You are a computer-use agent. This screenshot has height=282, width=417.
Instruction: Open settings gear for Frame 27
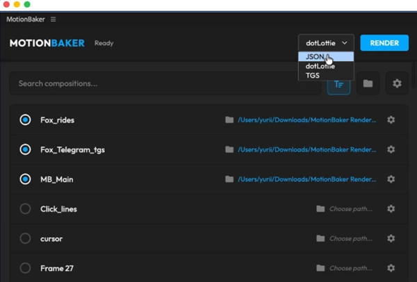391,268
